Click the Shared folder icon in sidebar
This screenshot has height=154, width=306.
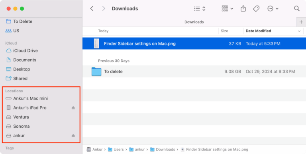tap(9, 78)
